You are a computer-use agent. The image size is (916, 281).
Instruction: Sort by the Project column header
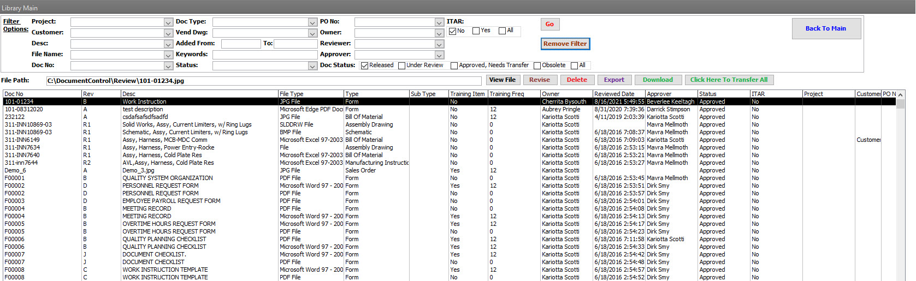(829, 94)
